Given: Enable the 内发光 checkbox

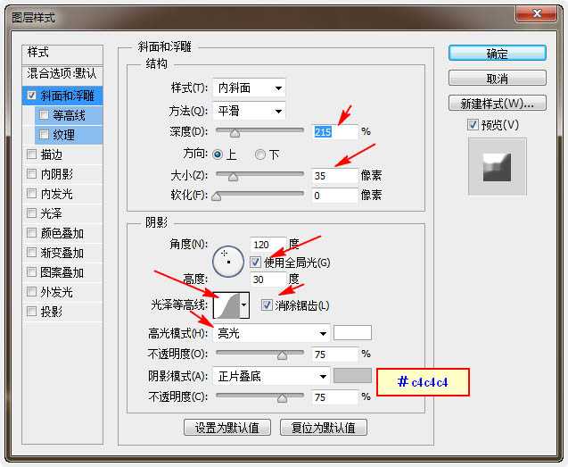Looking at the screenshot, I should (x=31, y=194).
